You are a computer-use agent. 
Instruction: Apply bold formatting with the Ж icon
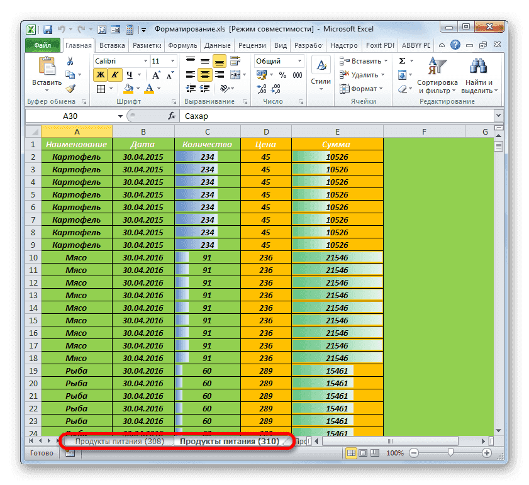tap(101, 74)
